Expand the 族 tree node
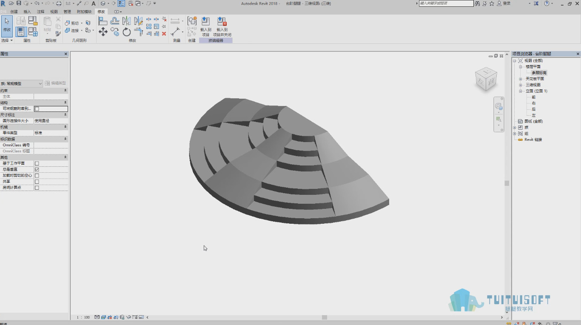The height and width of the screenshot is (325, 581). coord(515,127)
